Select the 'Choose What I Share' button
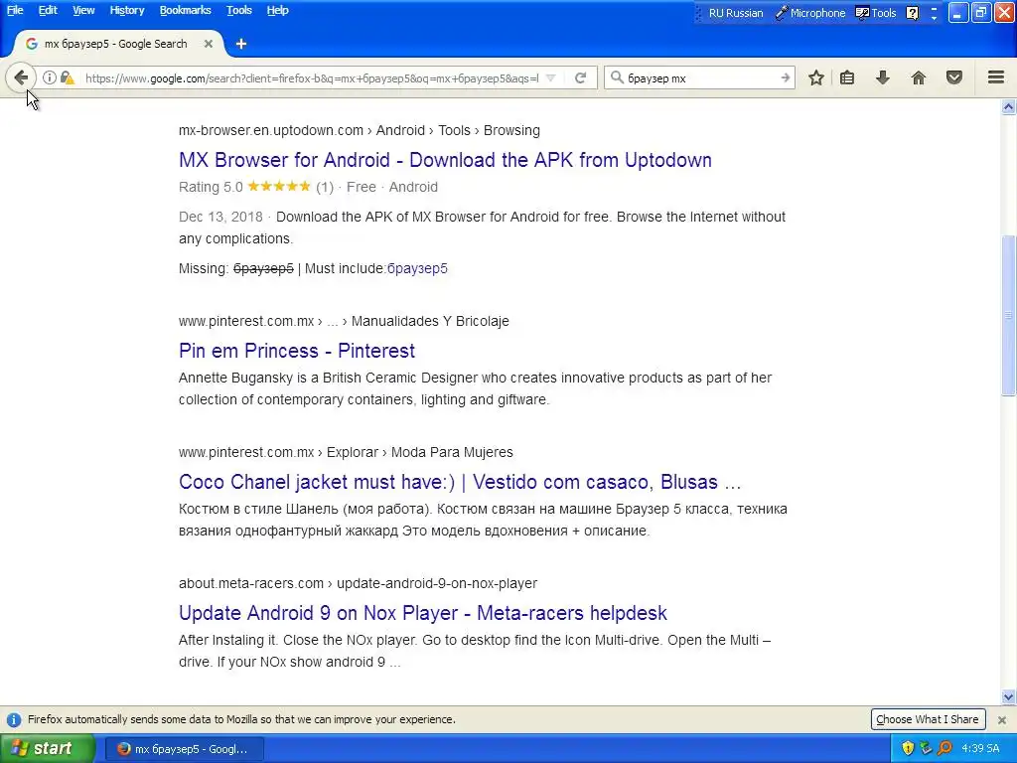This screenshot has height=763, width=1017. [x=927, y=719]
